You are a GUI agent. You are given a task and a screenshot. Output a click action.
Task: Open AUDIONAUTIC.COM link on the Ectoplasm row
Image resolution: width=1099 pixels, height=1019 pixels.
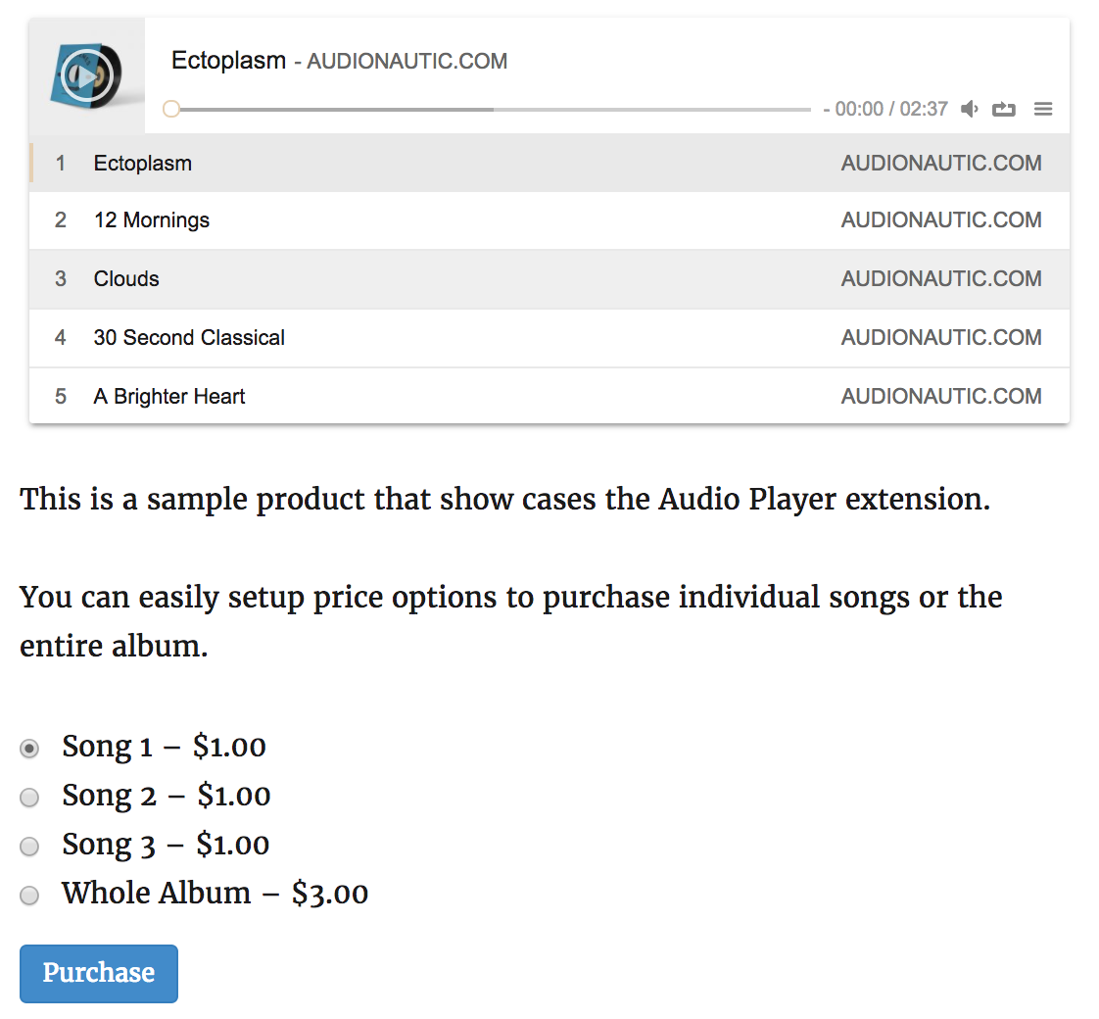point(940,163)
